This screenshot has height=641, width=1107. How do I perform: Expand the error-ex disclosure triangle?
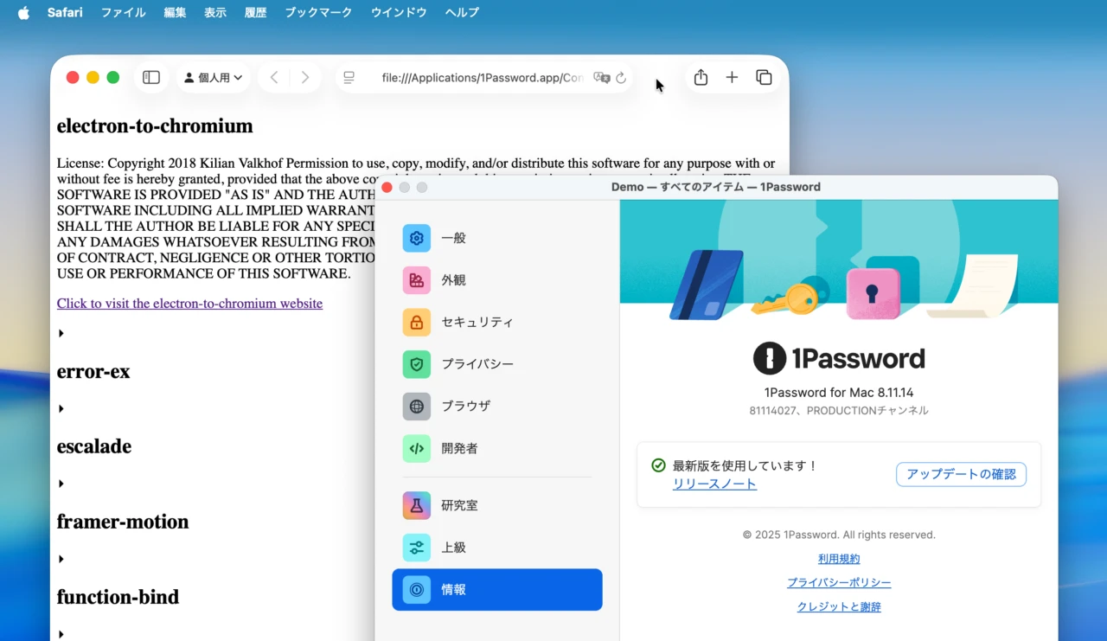pos(61,407)
